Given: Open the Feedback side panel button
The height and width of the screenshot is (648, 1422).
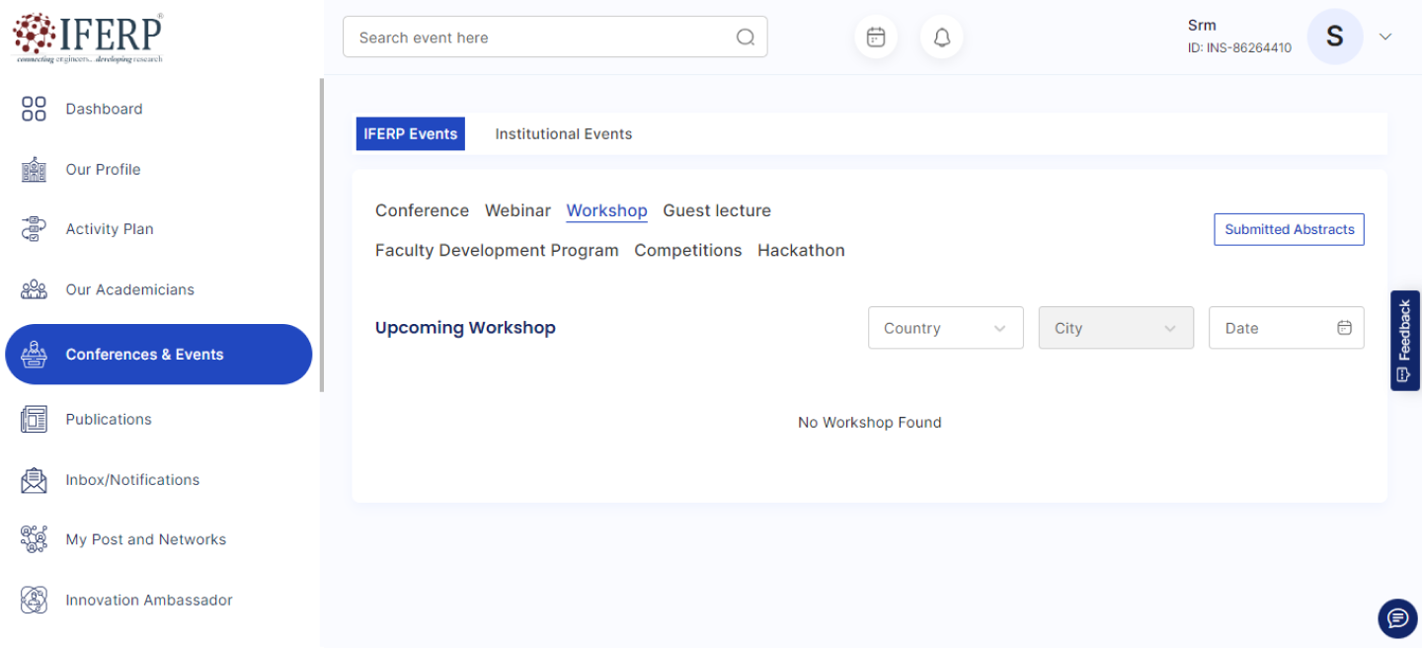Looking at the screenshot, I should 1404,341.
